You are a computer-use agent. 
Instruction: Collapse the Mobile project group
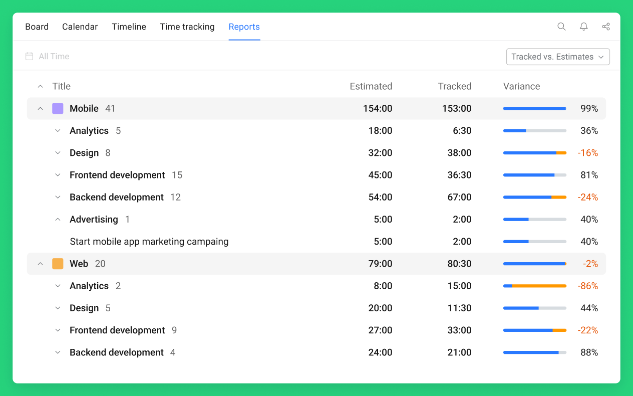click(40, 108)
